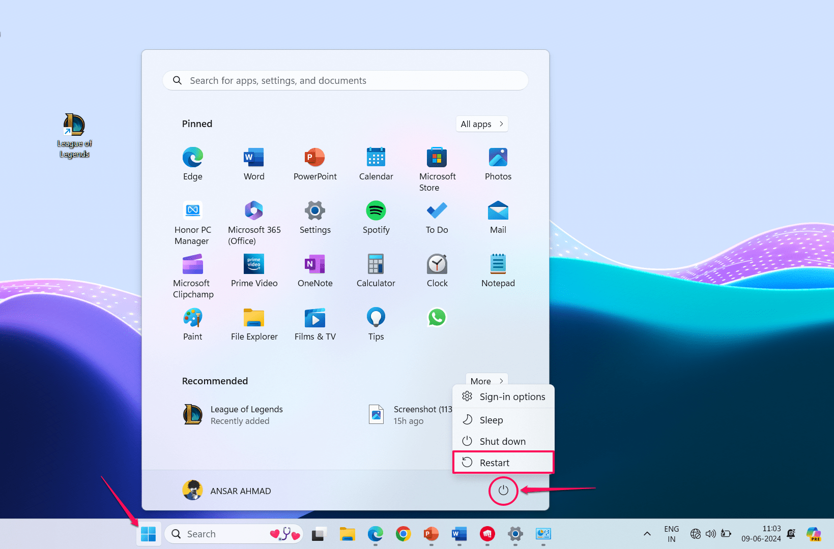Image resolution: width=834 pixels, height=549 pixels.
Task: Switch to Word on the taskbar
Action: 459,534
